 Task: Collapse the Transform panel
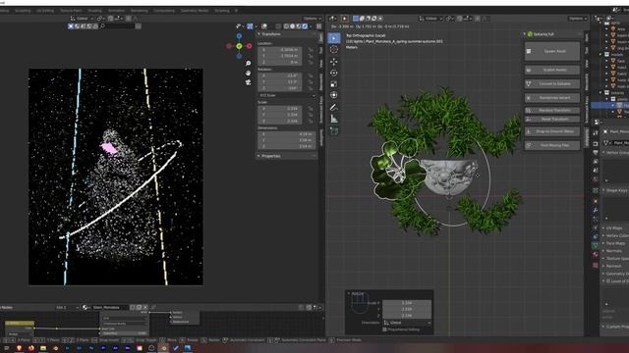coord(271,34)
